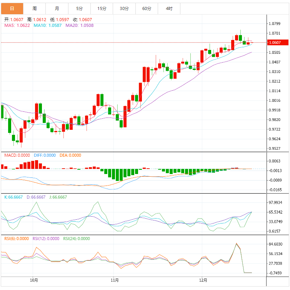This screenshot has height=290, width=290.
Task: Select the DEA value label
Action: point(70,156)
